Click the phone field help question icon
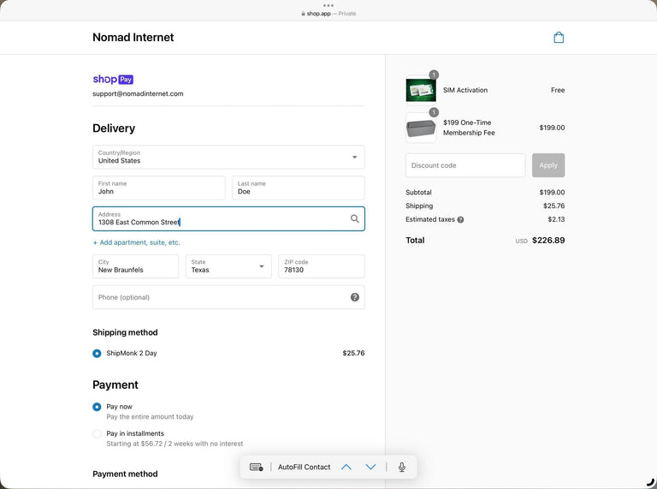The image size is (657, 489). click(355, 297)
